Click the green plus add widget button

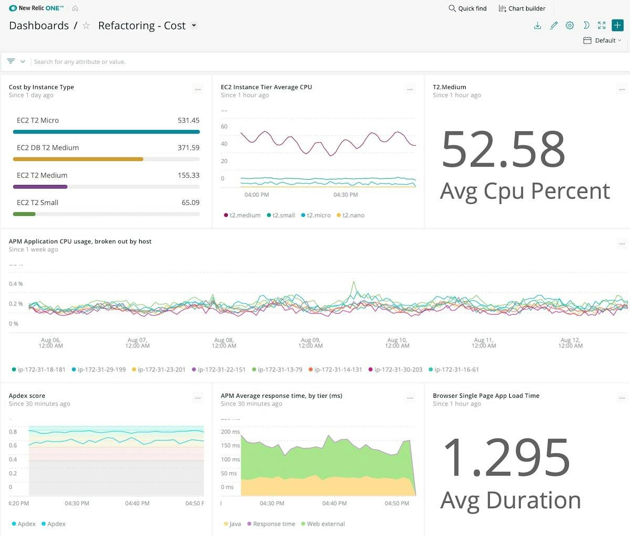click(x=617, y=25)
